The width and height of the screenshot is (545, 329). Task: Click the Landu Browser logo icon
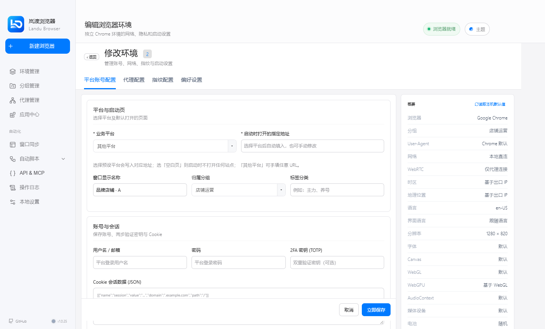16,24
